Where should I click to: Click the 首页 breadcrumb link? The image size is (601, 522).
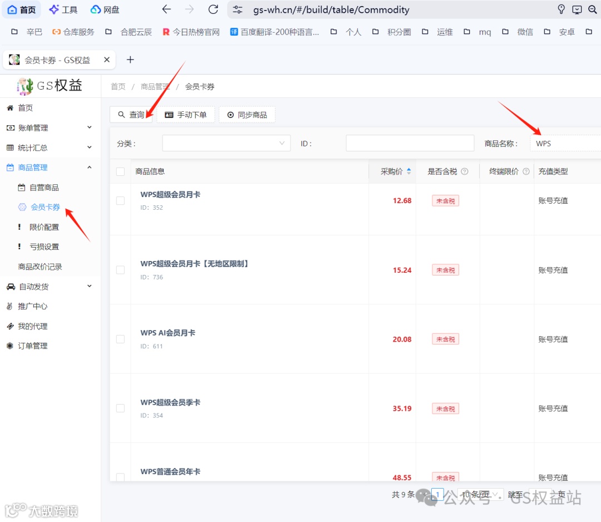tap(118, 87)
